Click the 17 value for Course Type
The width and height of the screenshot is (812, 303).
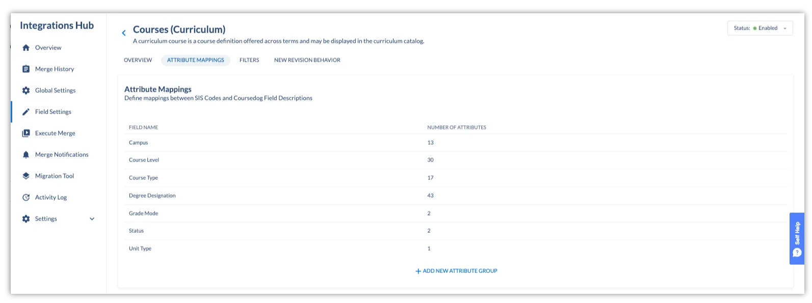430,178
